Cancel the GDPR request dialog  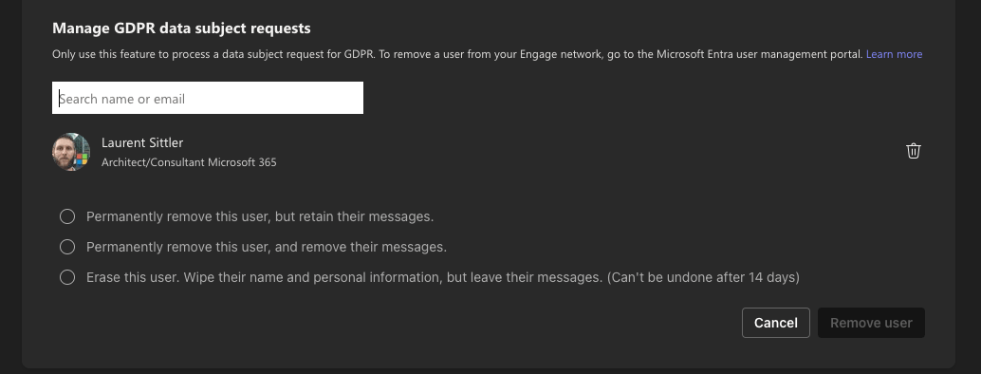click(x=776, y=323)
